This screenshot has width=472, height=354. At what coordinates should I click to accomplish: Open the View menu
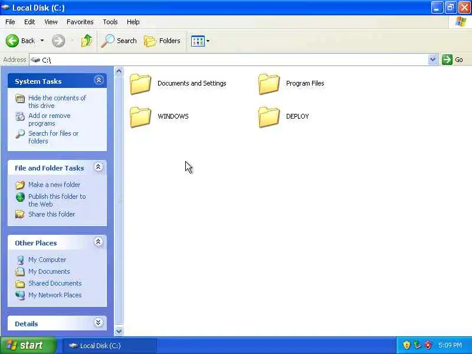(51, 22)
